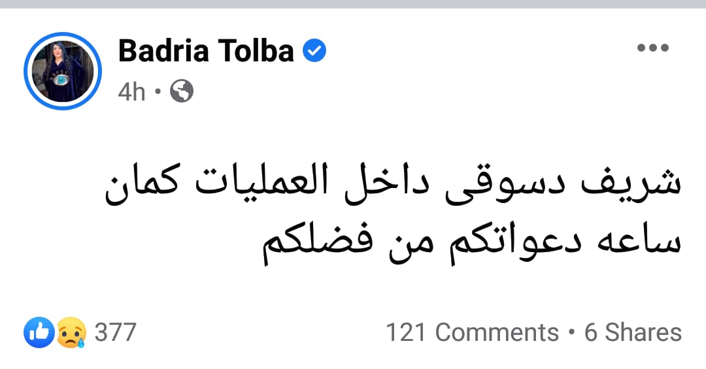Viewport: 706px width, 369px height.
Task: Click the crying sad reaction emoji icon
Action: [71, 332]
